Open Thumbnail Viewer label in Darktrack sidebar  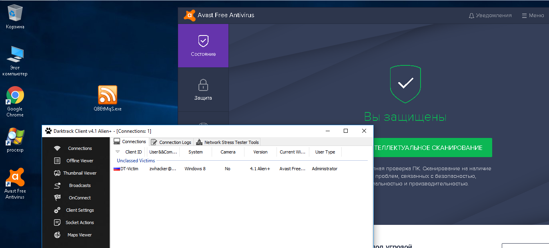(80, 173)
